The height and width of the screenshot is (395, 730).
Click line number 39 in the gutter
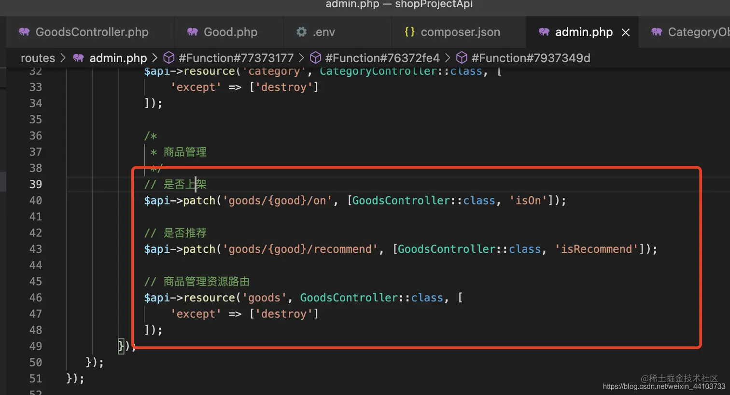(36, 184)
